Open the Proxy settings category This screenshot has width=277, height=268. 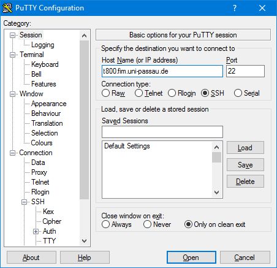(39, 172)
